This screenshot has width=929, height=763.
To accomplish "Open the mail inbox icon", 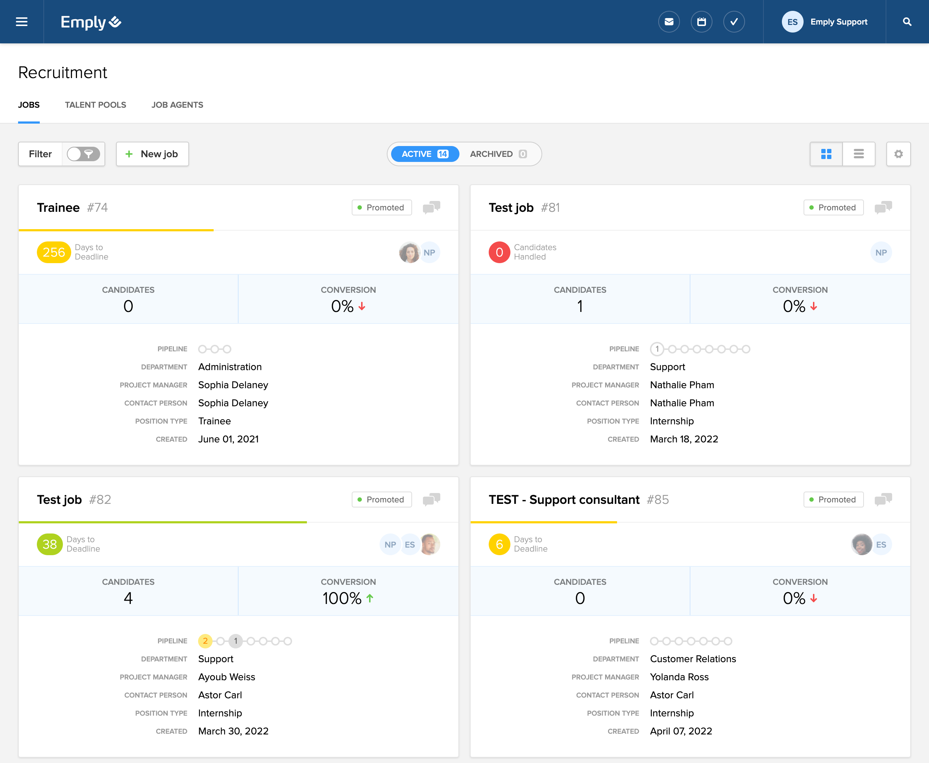I will [x=668, y=22].
